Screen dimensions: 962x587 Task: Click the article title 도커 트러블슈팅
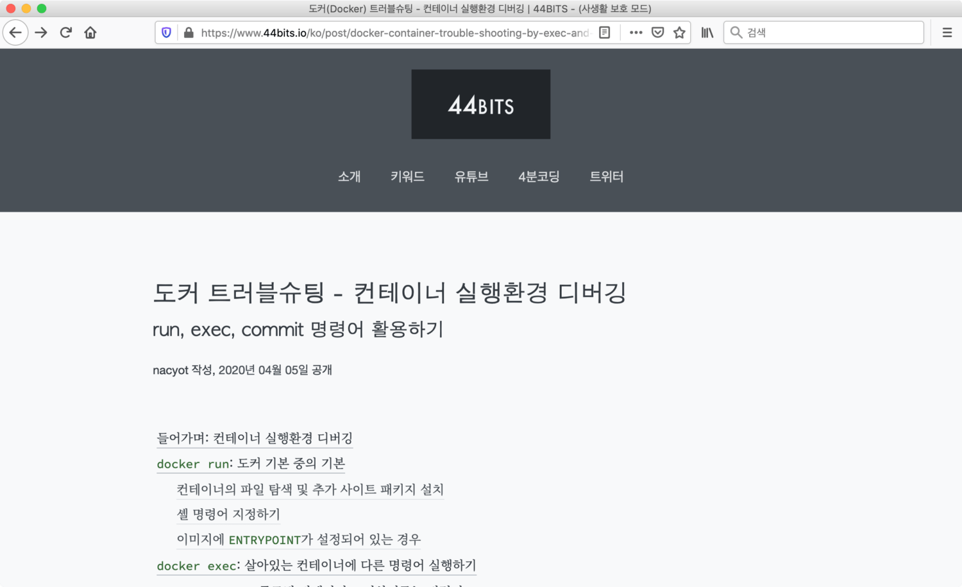[389, 293]
